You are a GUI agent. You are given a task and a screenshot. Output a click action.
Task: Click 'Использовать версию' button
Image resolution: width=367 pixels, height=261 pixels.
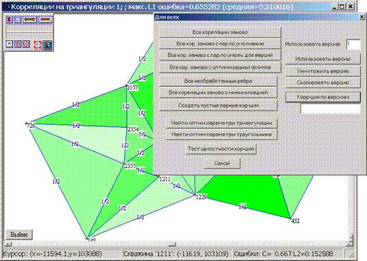(x=323, y=59)
